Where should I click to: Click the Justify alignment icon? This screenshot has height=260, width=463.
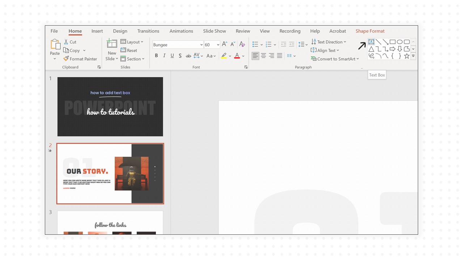(280, 56)
